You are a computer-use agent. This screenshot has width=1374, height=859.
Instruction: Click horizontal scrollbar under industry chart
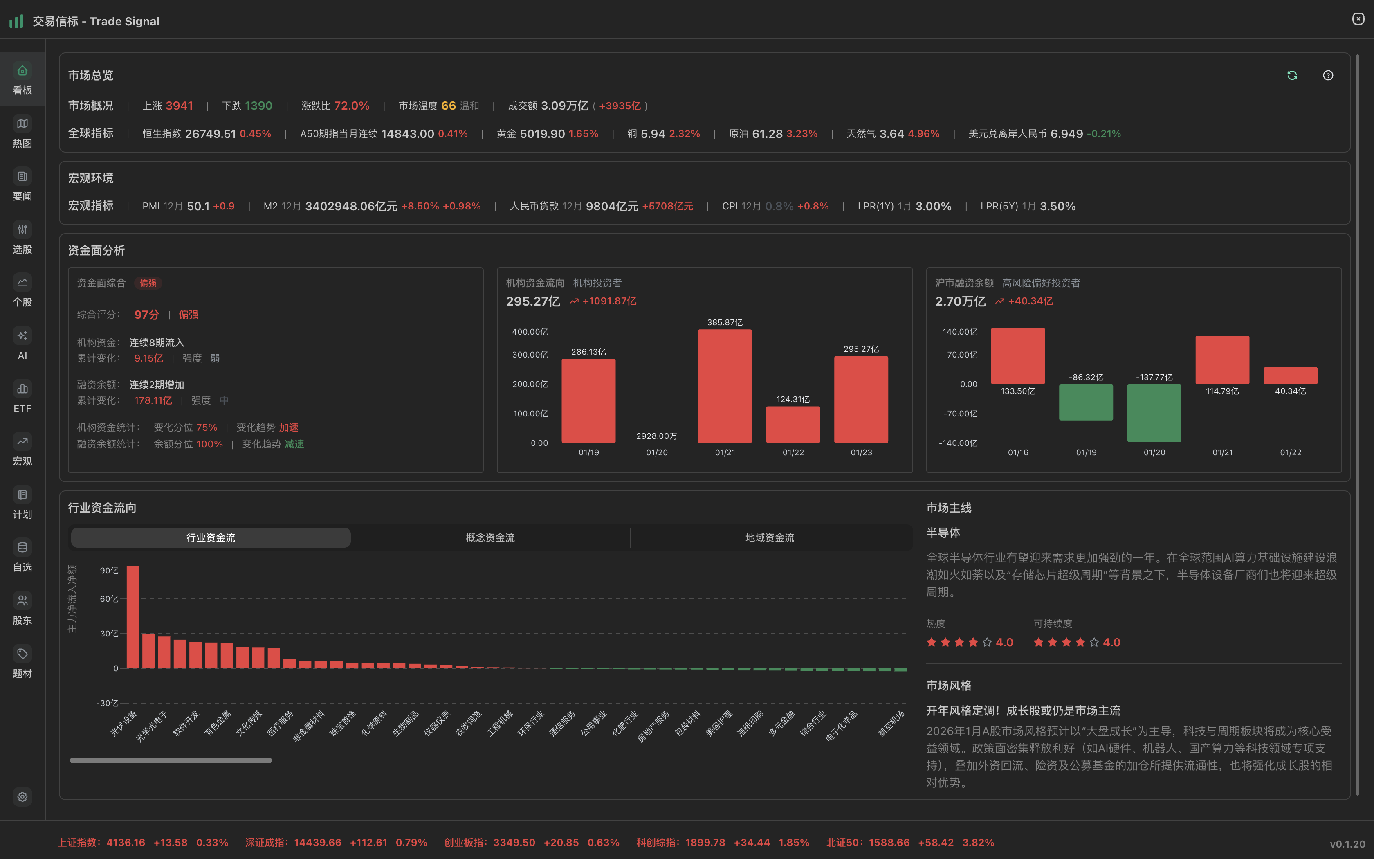click(x=171, y=760)
